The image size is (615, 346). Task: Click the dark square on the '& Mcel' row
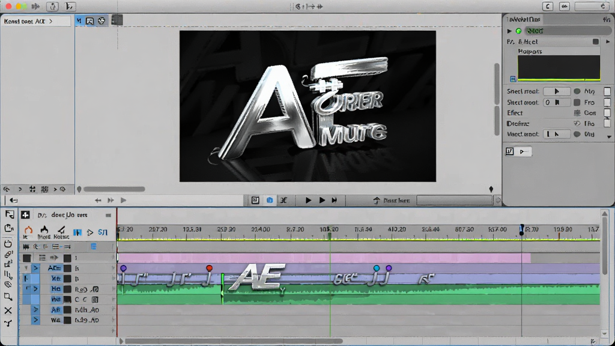click(596, 41)
